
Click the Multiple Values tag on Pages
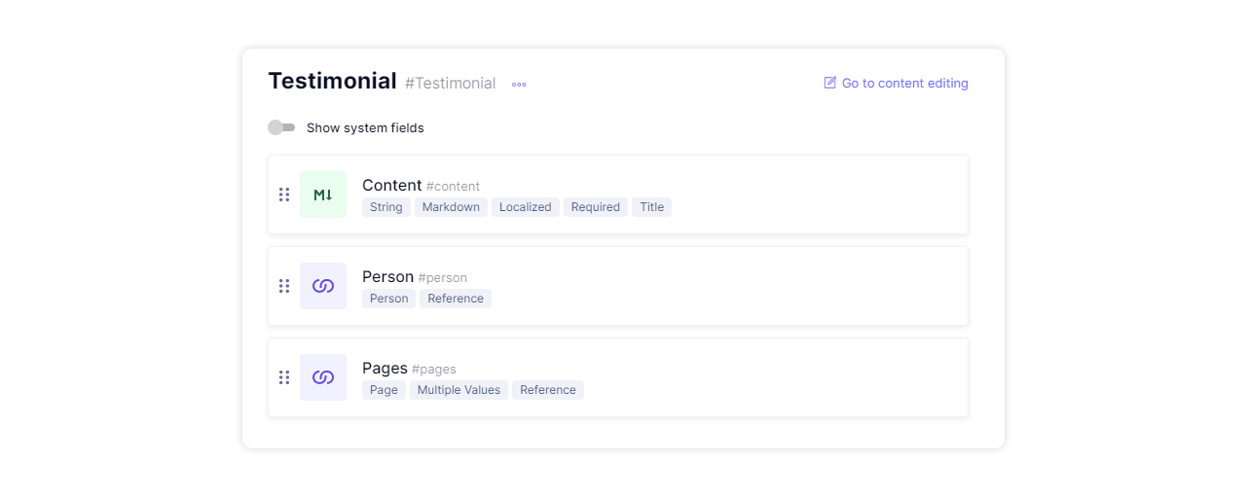click(x=458, y=390)
